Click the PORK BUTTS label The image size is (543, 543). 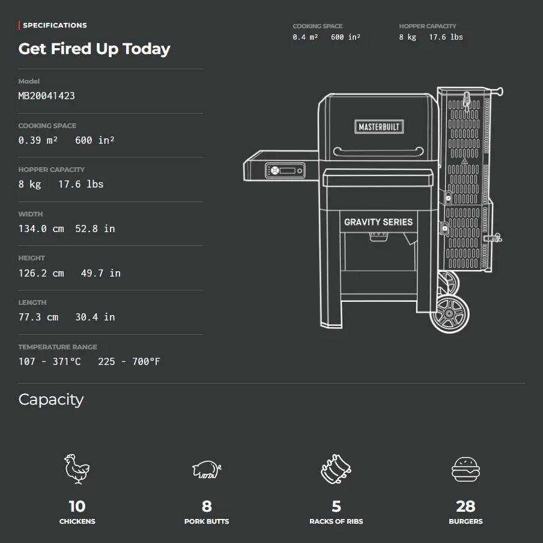coord(207,521)
